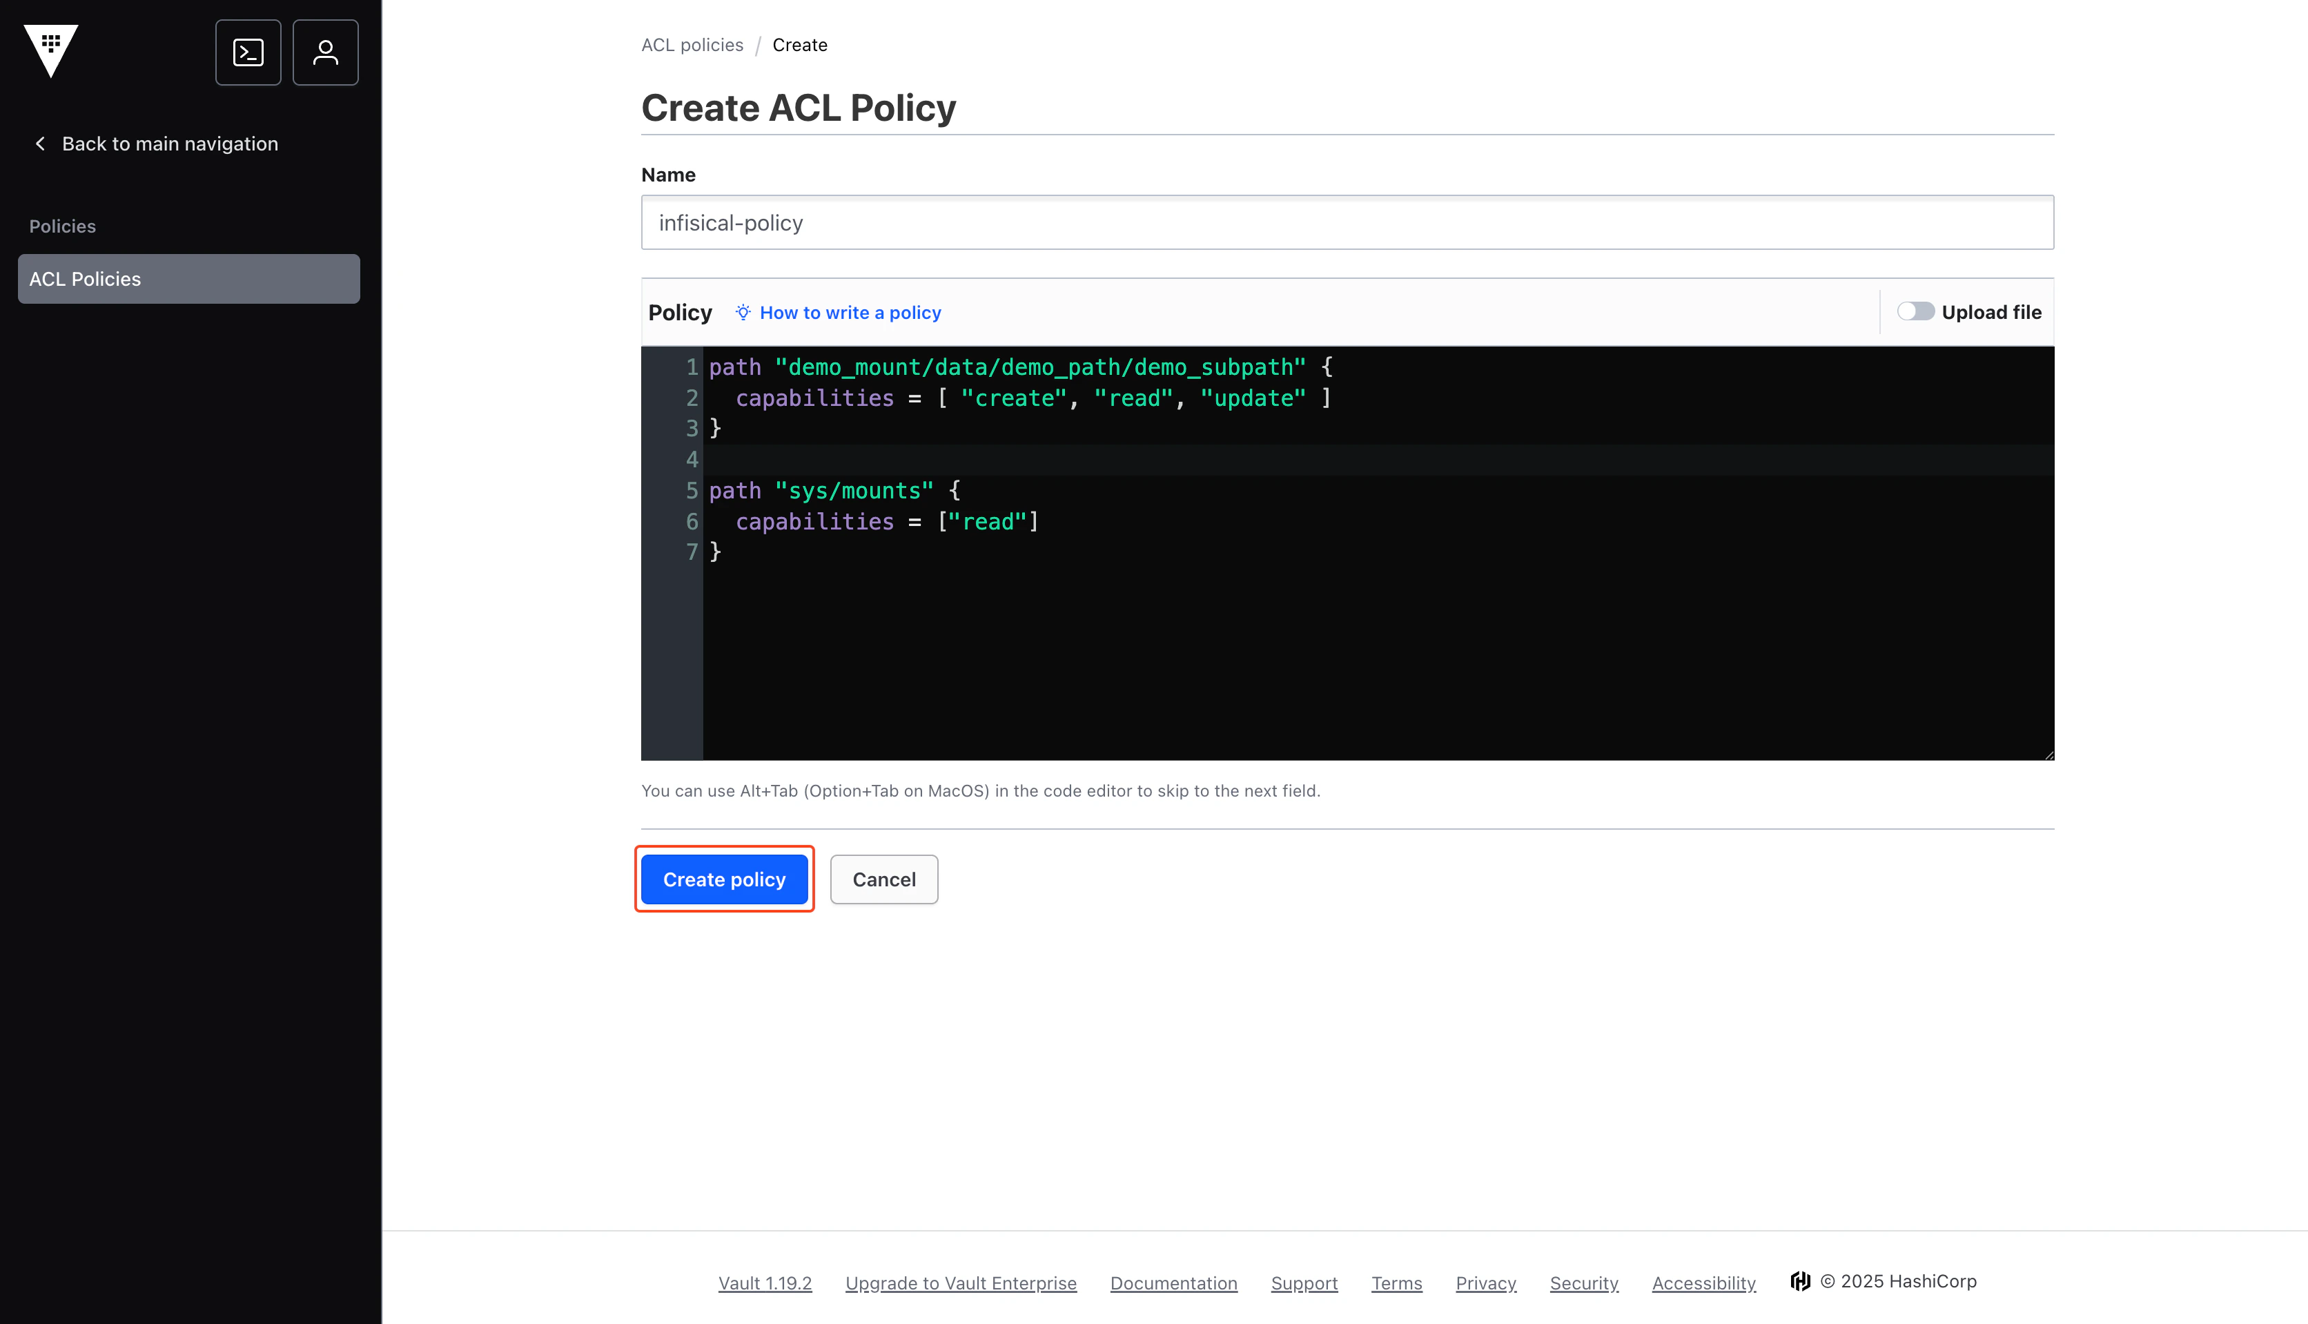Click the Policies sidebar heading

(x=62, y=226)
